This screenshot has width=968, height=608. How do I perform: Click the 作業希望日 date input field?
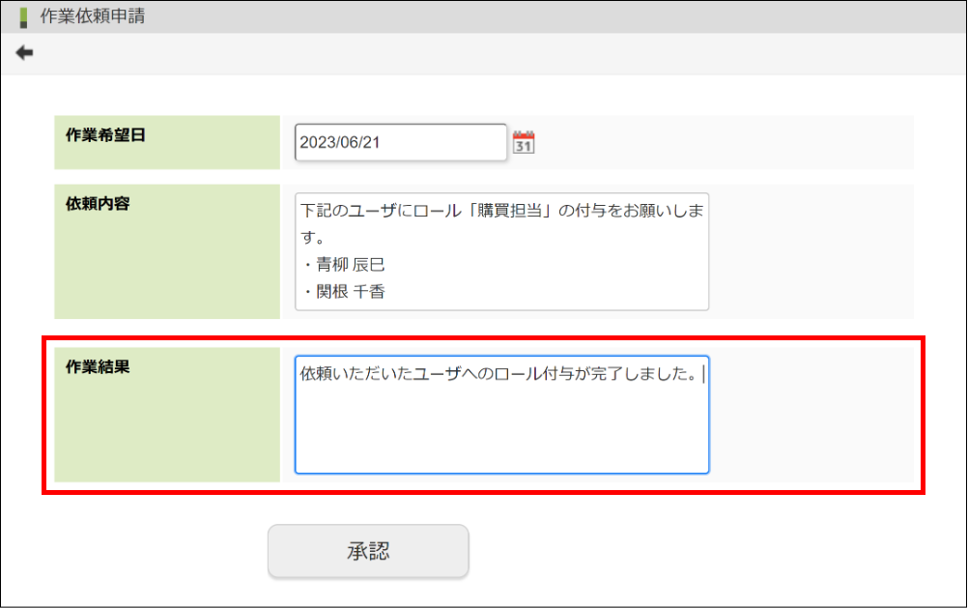[401, 142]
